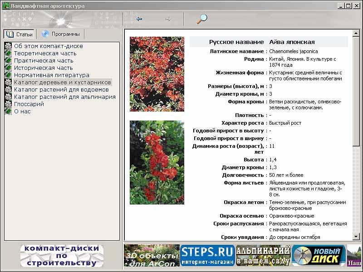This screenshot has height=272, width=363.
Task: Click the icon beside Каталог растений для альпинария
Action: pyautogui.click(x=8, y=97)
